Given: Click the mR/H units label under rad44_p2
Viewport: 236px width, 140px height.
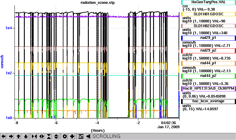Looking at the screenshot, I should click(187, 80).
